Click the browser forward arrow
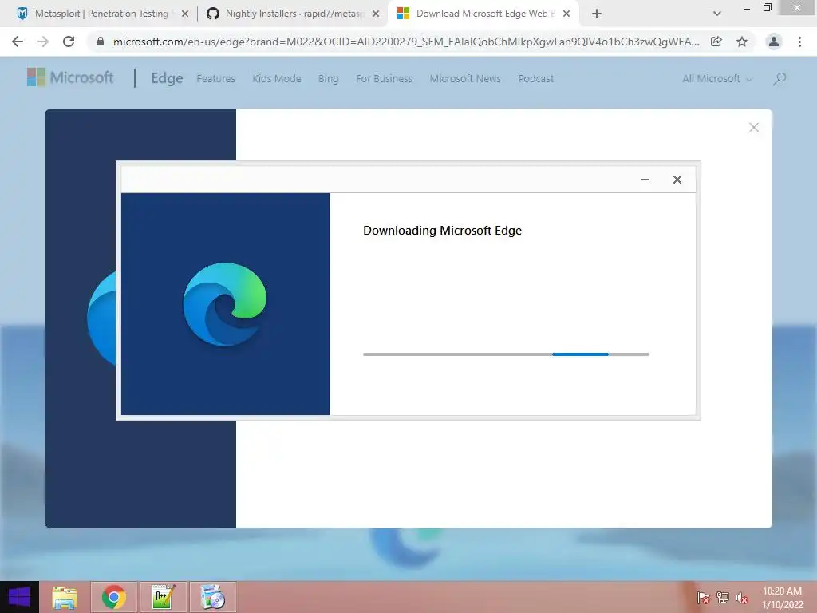 tap(43, 42)
